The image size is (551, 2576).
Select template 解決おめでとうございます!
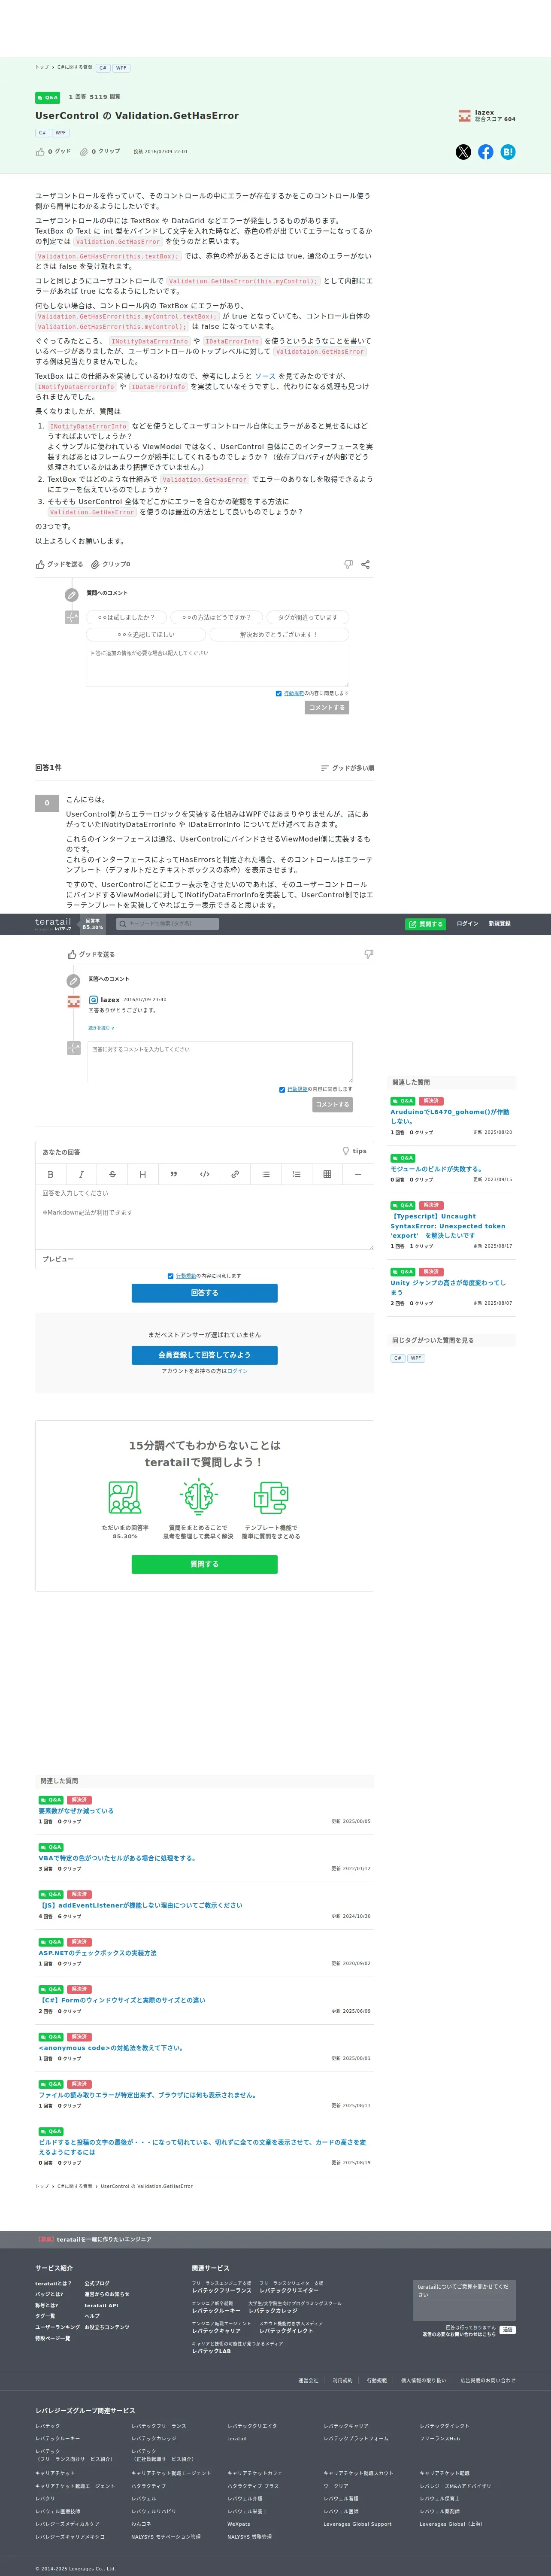point(278,634)
